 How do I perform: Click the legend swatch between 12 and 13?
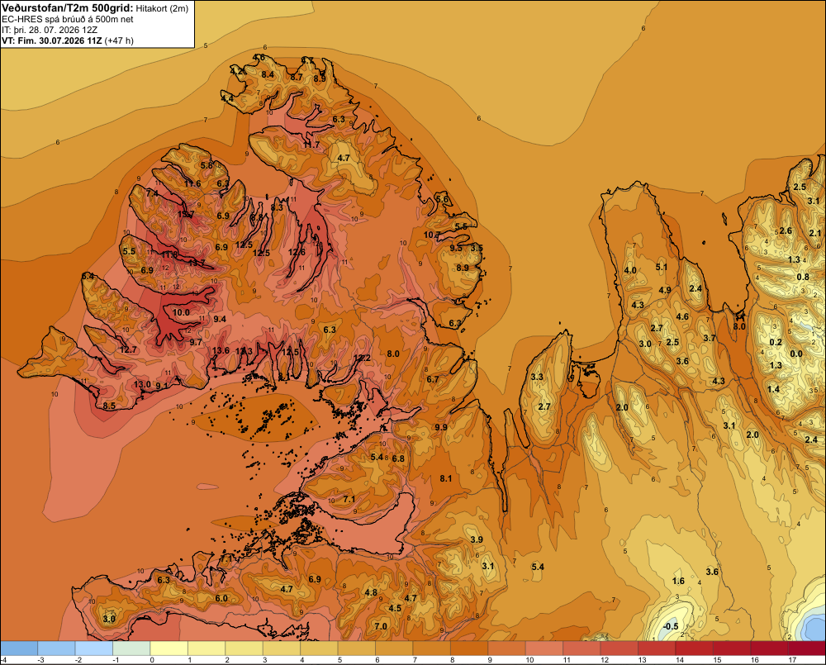click(619, 648)
